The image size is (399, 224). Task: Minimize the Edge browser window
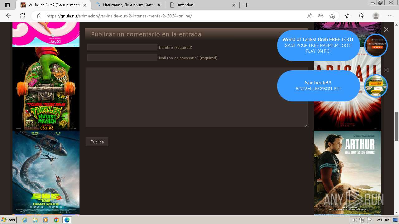(373, 3)
